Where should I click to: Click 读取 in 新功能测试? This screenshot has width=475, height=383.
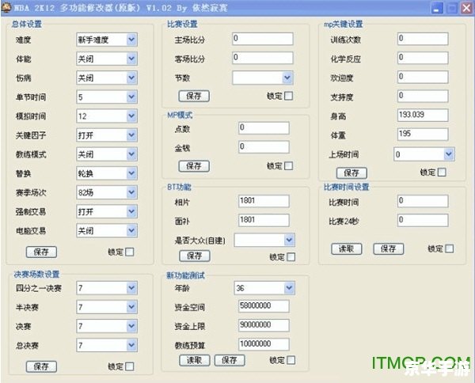[x=195, y=360]
